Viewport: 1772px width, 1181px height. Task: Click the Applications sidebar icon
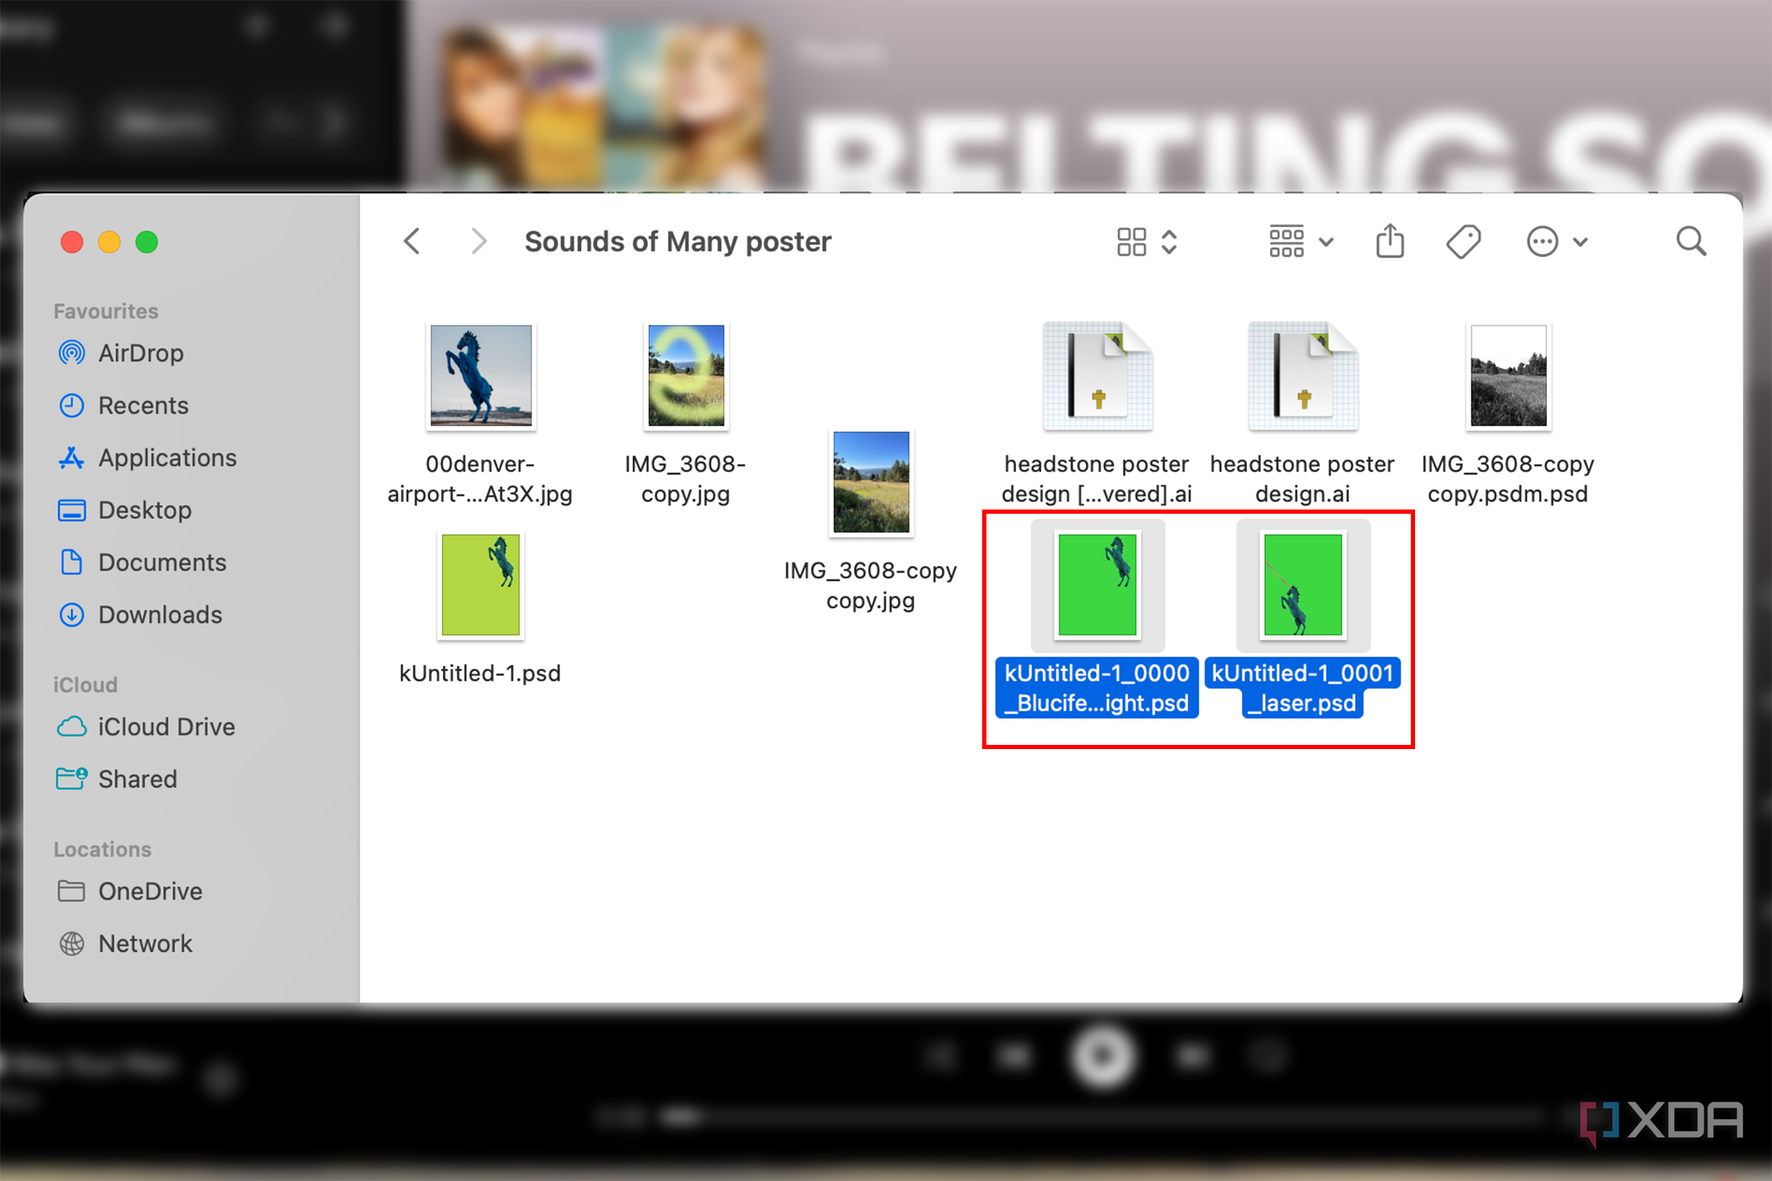click(72, 457)
